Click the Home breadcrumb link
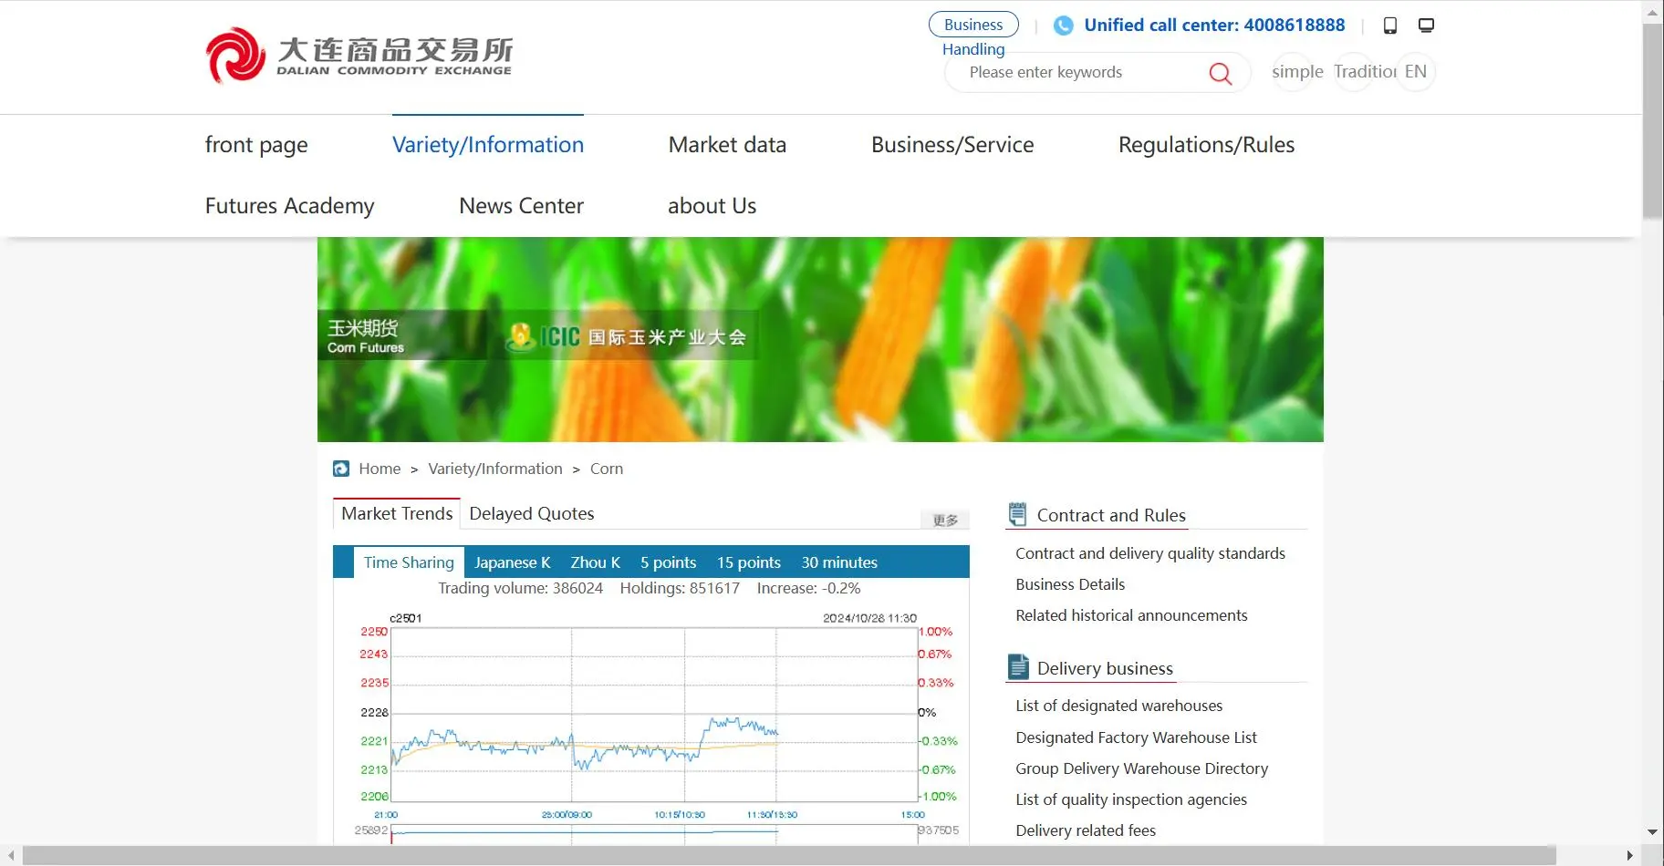The width and height of the screenshot is (1664, 866). [x=380, y=469]
